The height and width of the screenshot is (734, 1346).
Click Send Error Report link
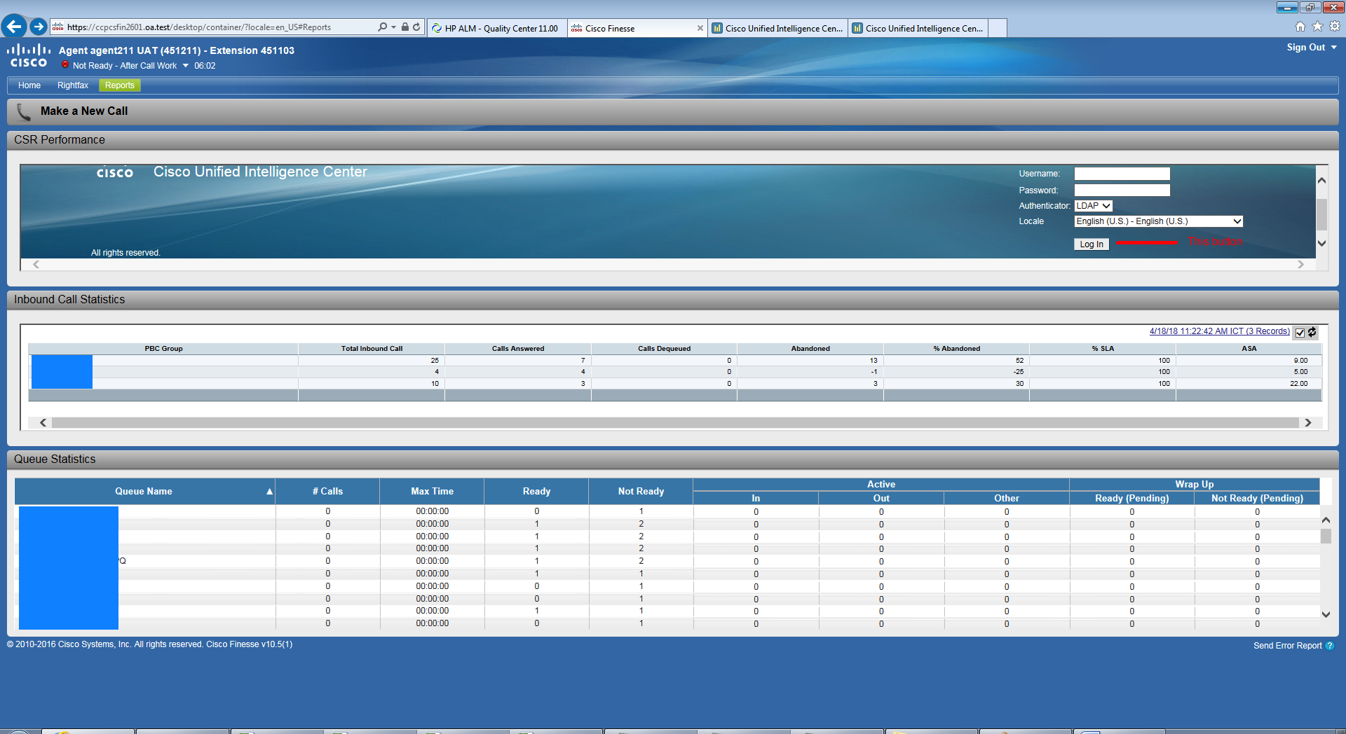[1288, 646]
